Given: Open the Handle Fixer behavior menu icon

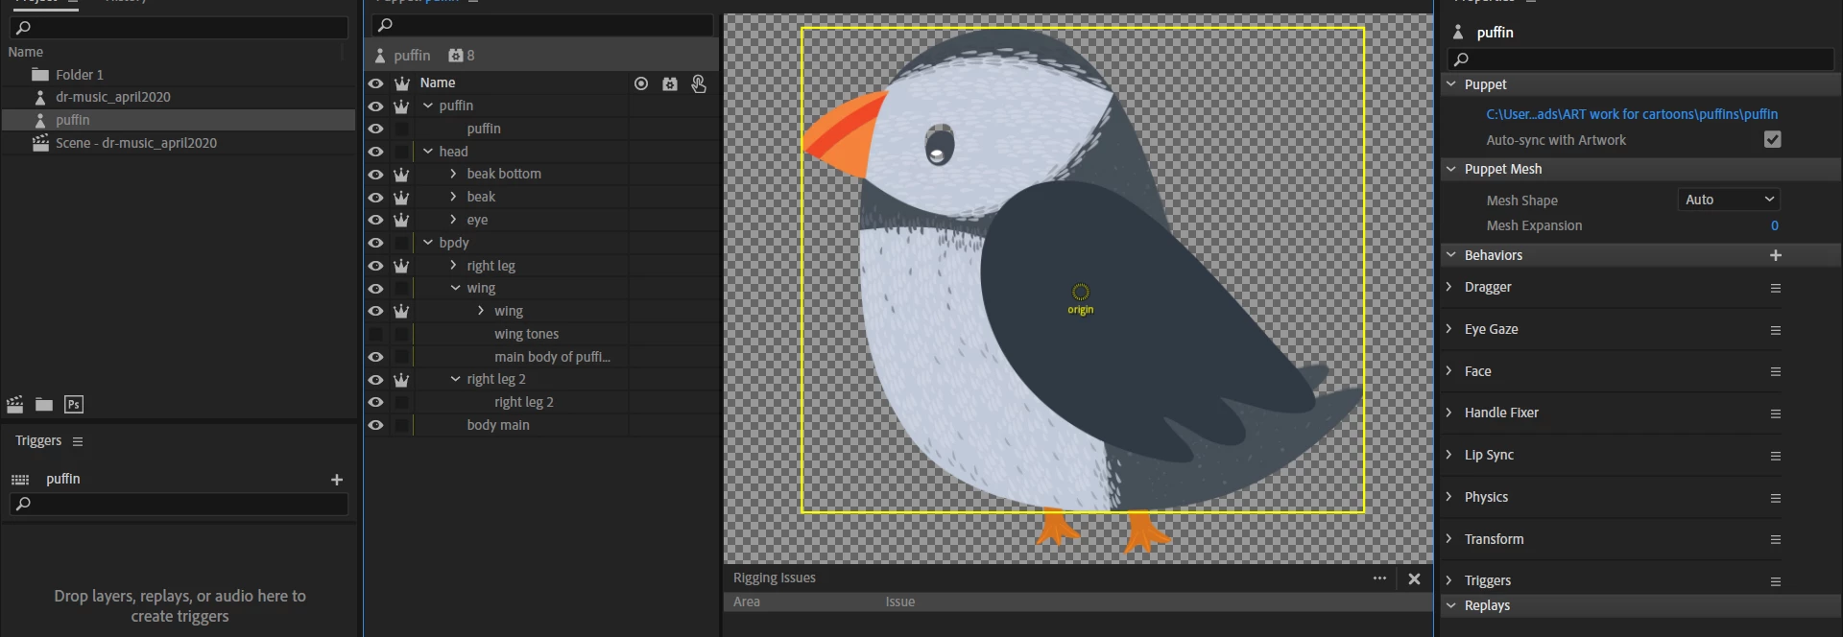Looking at the screenshot, I should point(1776,413).
